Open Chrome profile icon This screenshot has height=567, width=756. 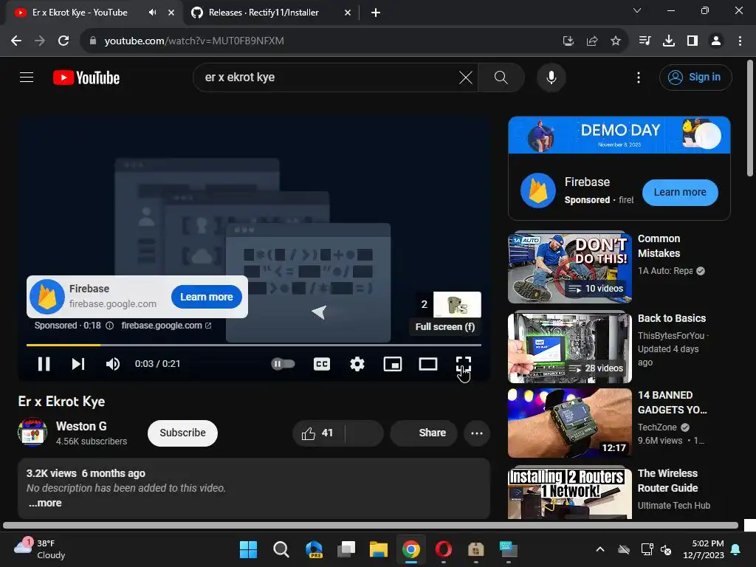click(716, 41)
